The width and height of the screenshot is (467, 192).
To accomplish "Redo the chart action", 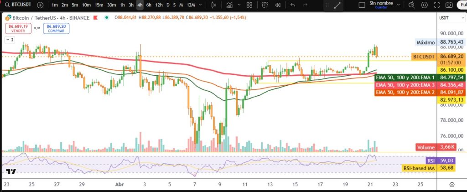I will click(x=305, y=5).
